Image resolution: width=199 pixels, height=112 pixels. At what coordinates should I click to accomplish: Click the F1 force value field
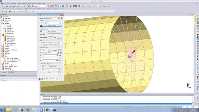point(51,56)
